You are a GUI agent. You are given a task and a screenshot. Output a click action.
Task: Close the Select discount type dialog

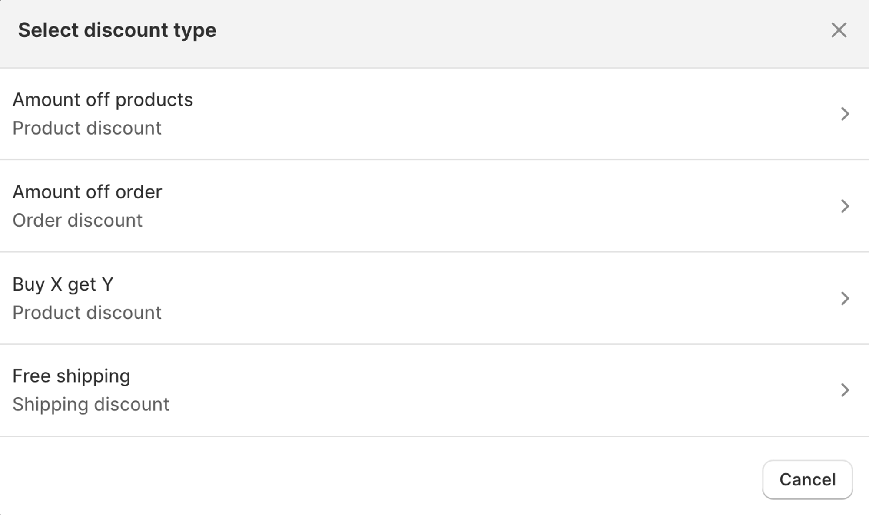tap(839, 30)
